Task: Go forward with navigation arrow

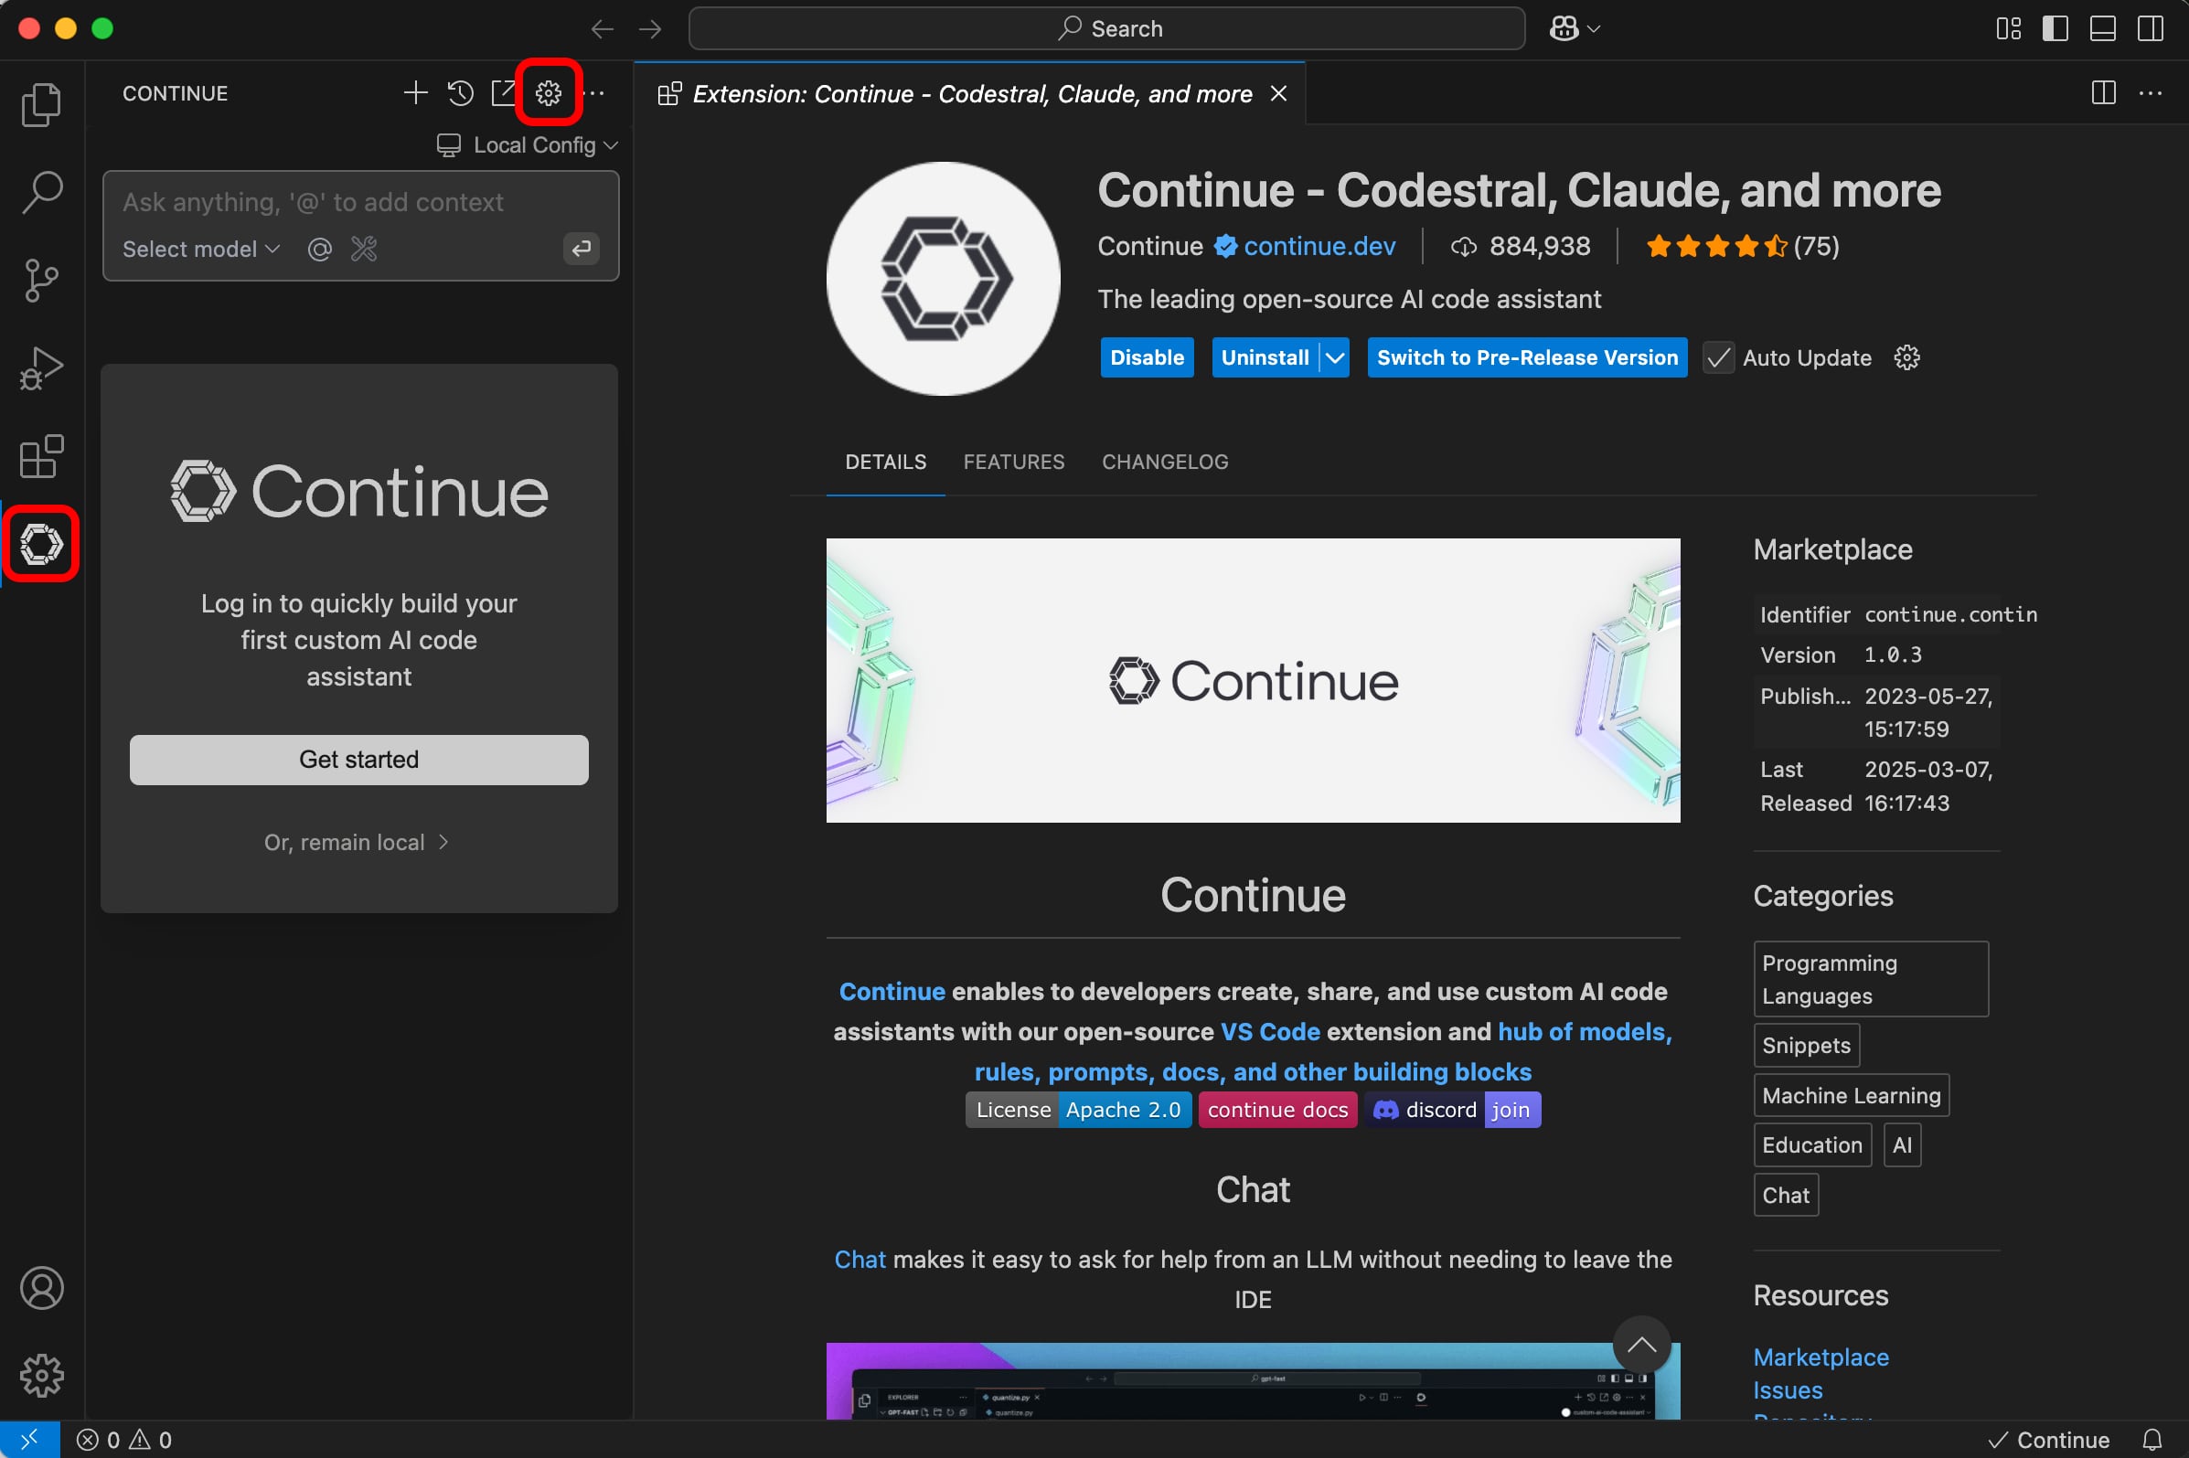Action: click(650, 29)
